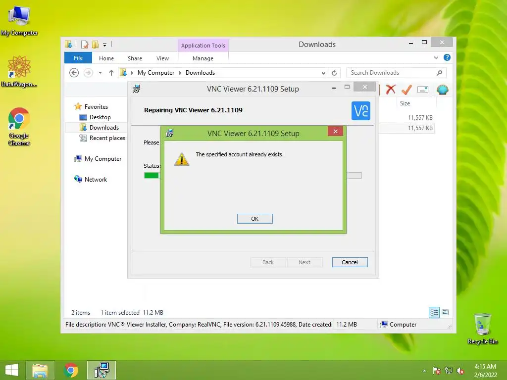507x380 pixels.
Task: Click Cancel in VNC Viewer Setup
Action: click(350, 262)
